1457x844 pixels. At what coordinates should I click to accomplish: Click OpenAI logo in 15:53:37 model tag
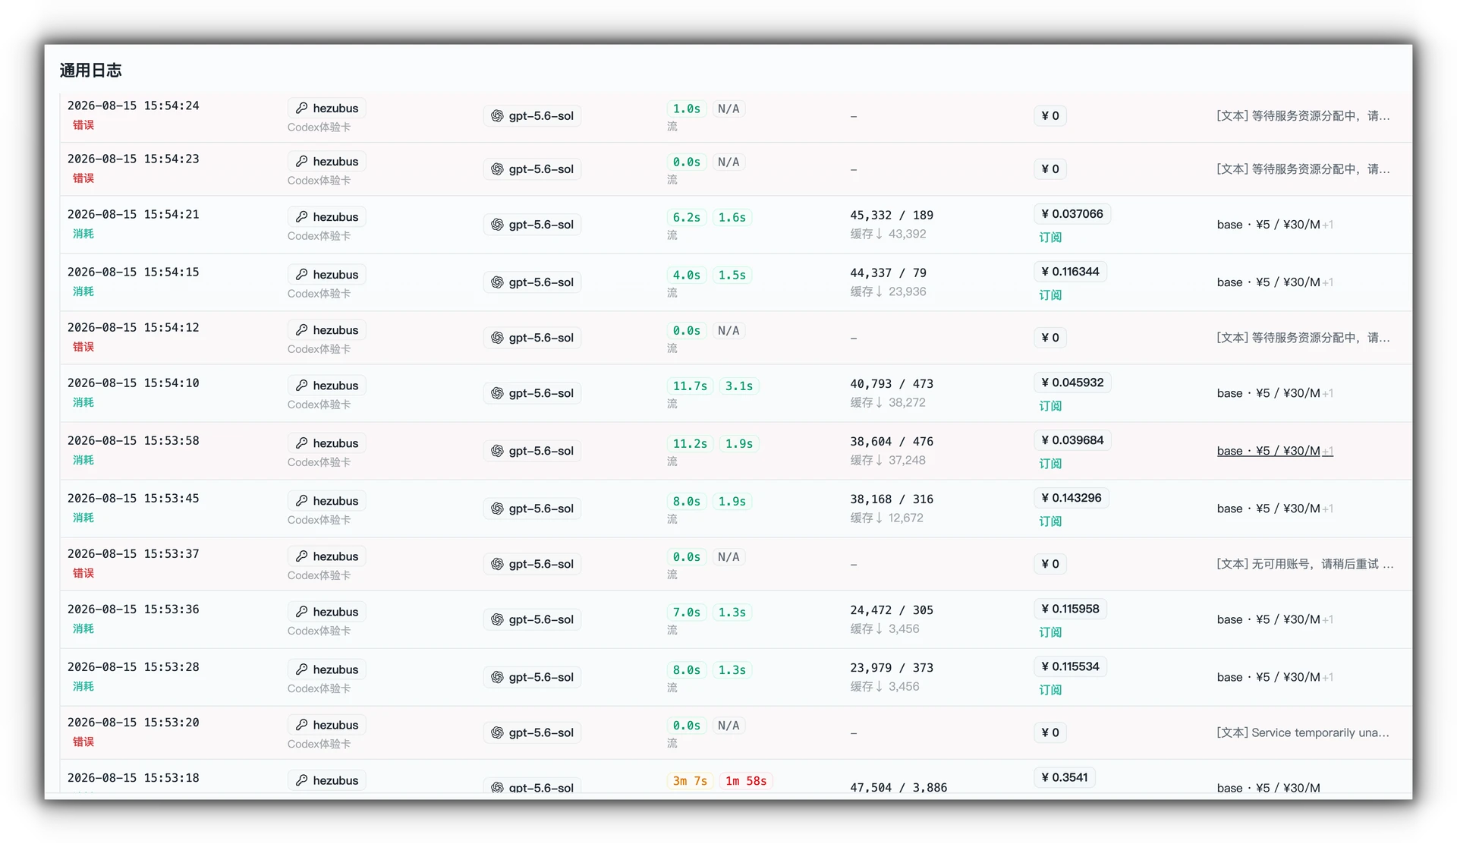coord(497,563)
